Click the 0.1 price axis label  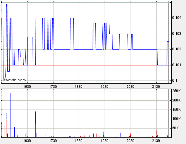click(175, 81)
